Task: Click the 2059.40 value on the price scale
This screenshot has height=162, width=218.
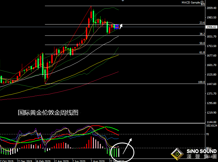Action: click(x=211, y=8)
